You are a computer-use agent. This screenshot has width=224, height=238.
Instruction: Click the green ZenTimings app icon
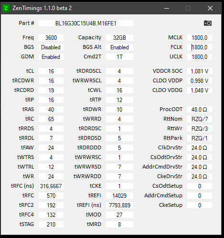[6, 8]
